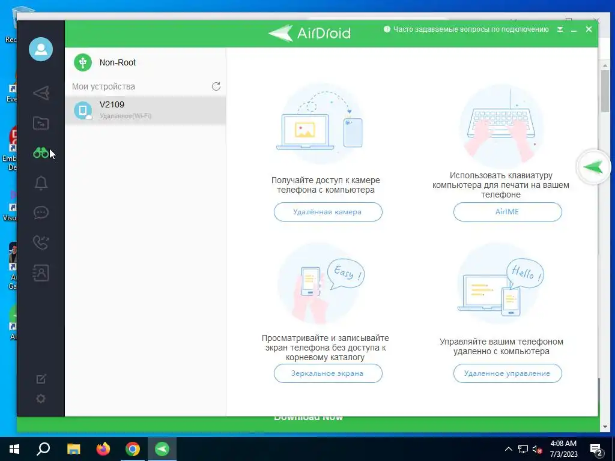
Task: Open the file transfer paper plane icon
Action: click(x=41, y=93)
